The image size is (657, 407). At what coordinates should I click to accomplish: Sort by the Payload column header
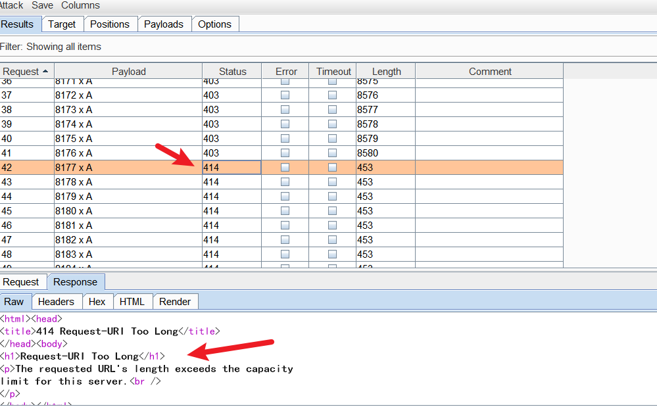(128, 72)
